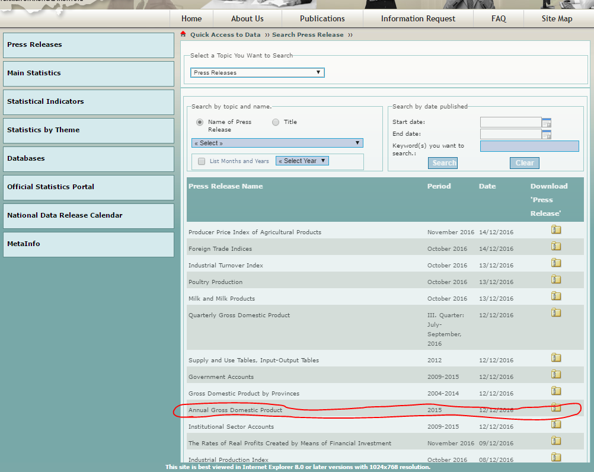
Task: Download Rates of Real Profits press release
Action: tap(555, 441)
